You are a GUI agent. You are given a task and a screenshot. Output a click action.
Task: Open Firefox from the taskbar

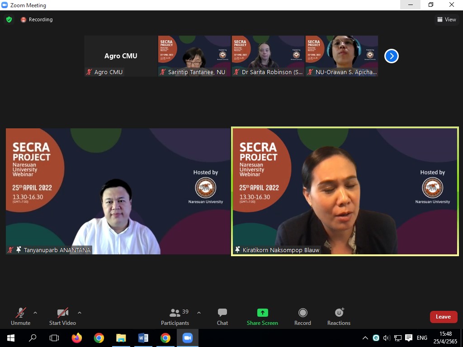[x=77, y=338]
